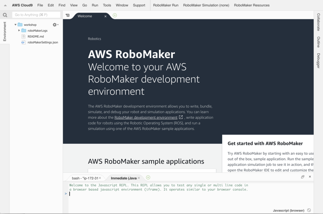
Task: Open the Go menu
Action: pos(85,5)
